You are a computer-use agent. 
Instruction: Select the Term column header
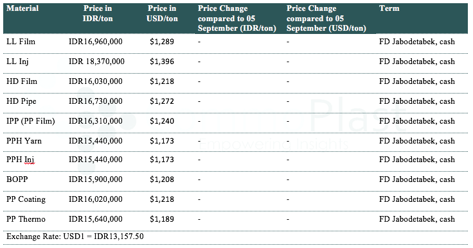[389, 8]
